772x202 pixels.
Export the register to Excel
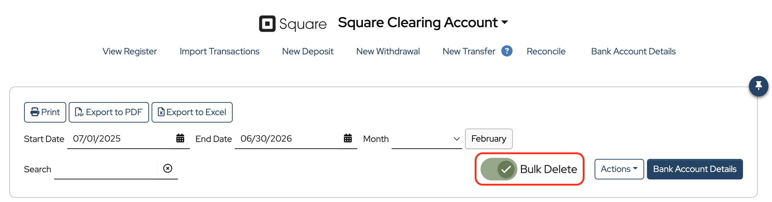point(192,112)
